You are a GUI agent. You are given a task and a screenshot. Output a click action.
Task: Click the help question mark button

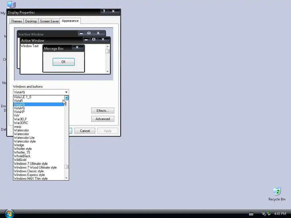(104, 11)
